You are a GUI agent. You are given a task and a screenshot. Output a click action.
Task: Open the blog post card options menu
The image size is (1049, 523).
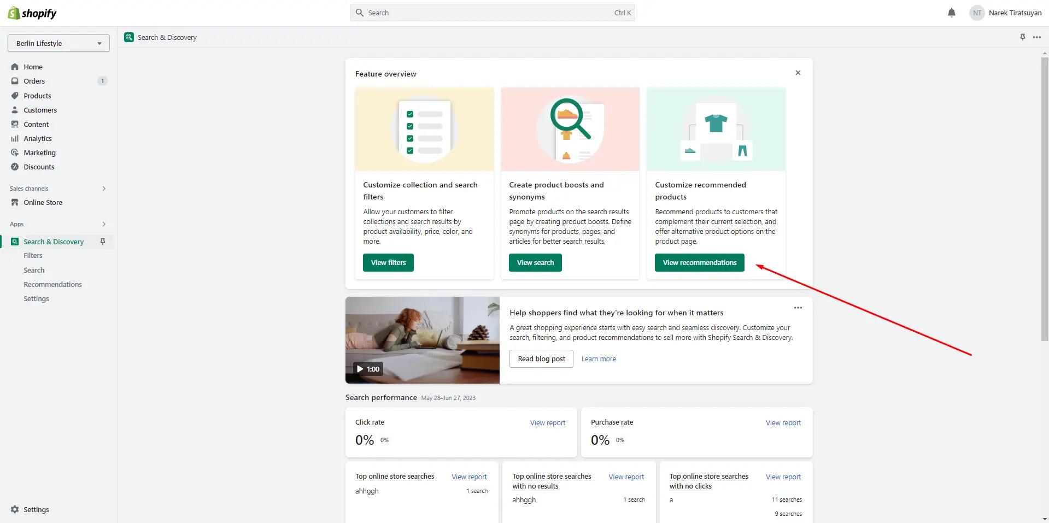pos(798,308)
